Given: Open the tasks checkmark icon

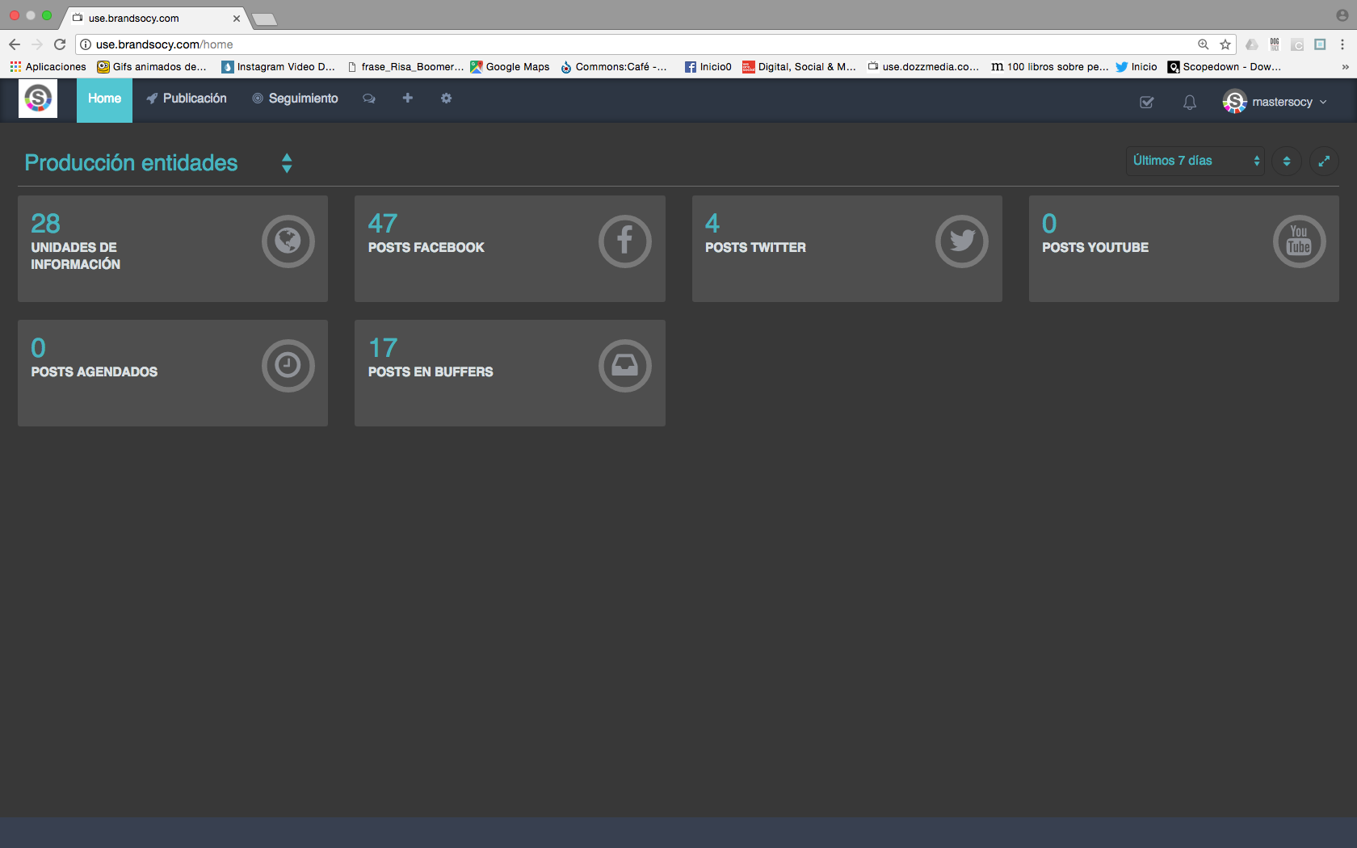Looking at the screenshot, I should click(x=1146, y=102).
